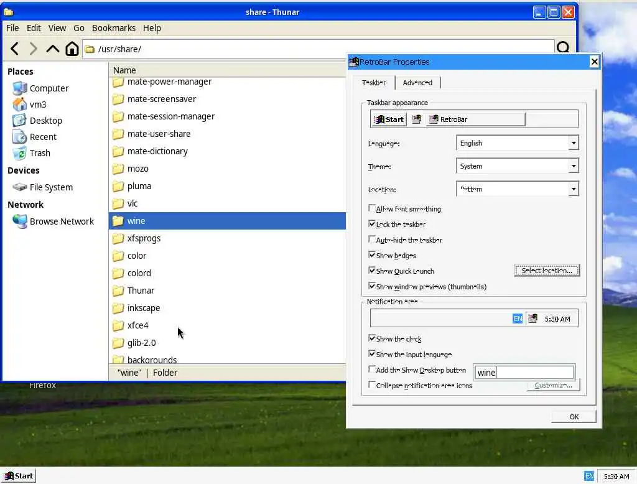Open Browse Network in sidebar
The height and width of the screenshot is (484, 637).
tap(53, 221)
